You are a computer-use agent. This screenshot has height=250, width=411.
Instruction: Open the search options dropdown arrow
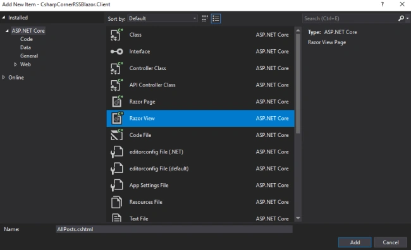407,18
